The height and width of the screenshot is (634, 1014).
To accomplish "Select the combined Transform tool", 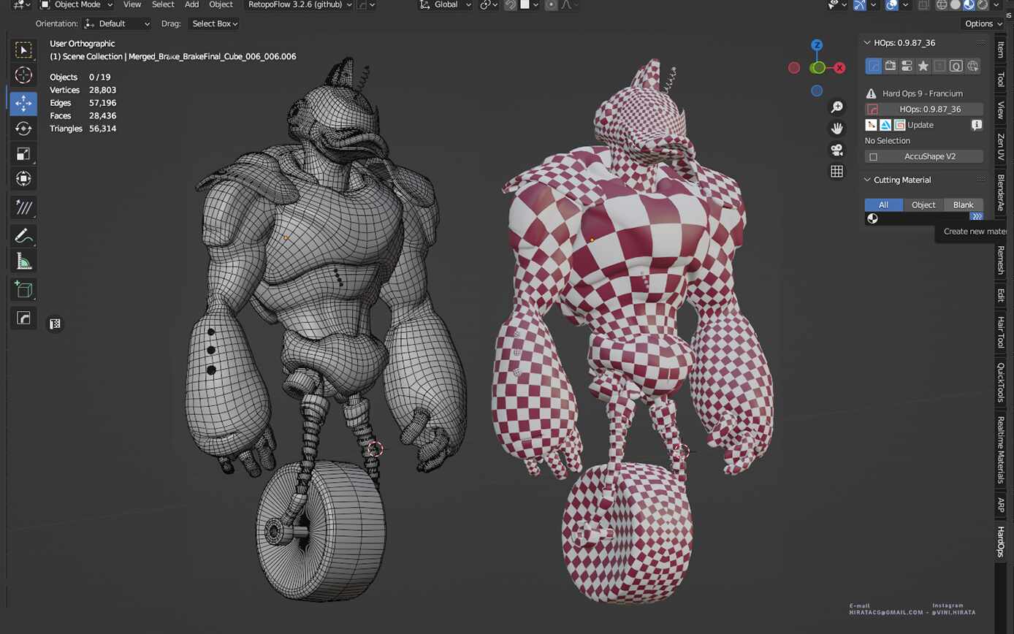I will tap(23, 179).
